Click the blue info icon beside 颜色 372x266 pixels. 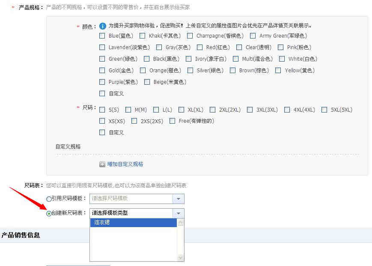tap(102, 26)
